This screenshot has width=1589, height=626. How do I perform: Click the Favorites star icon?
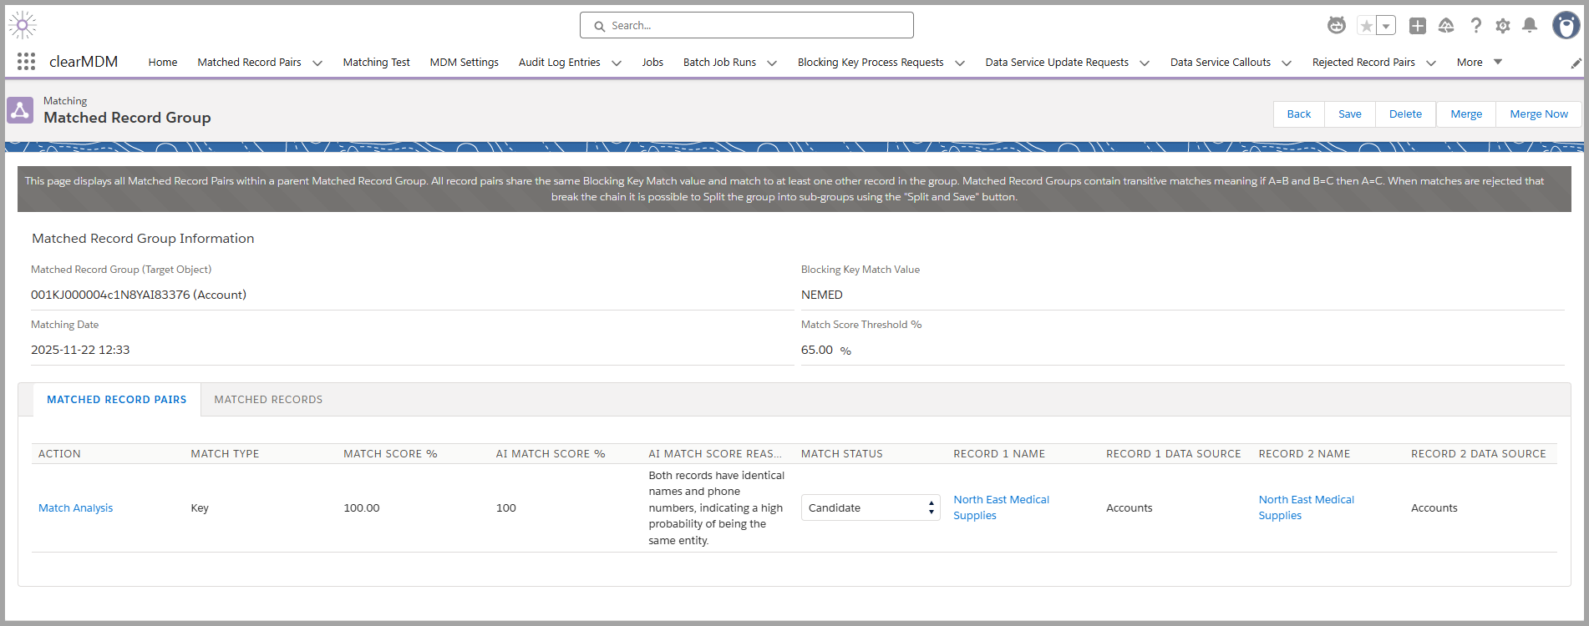tap(1367, 26)
